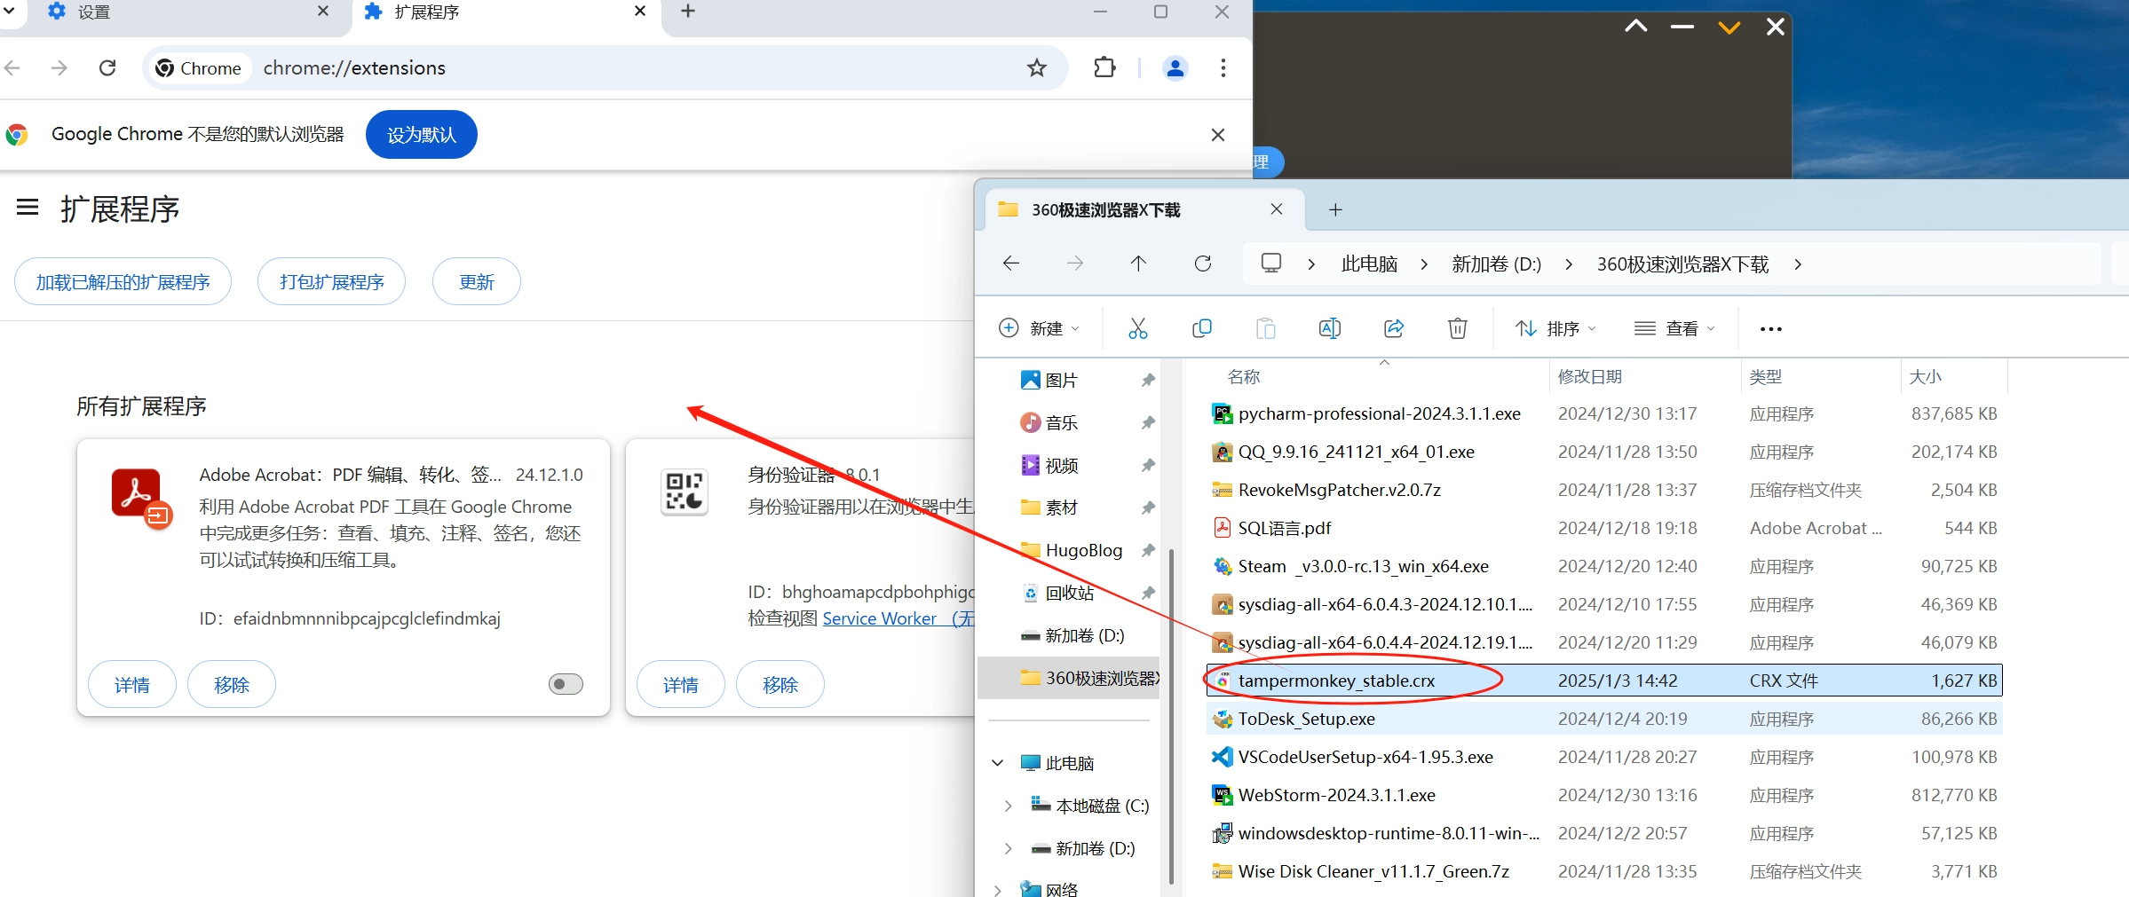Click the orange down arrow in the overlay window
Image resolution: width=2129 pixels, height=897 pixels.
pyautogui.click(x=1729, y=28)
